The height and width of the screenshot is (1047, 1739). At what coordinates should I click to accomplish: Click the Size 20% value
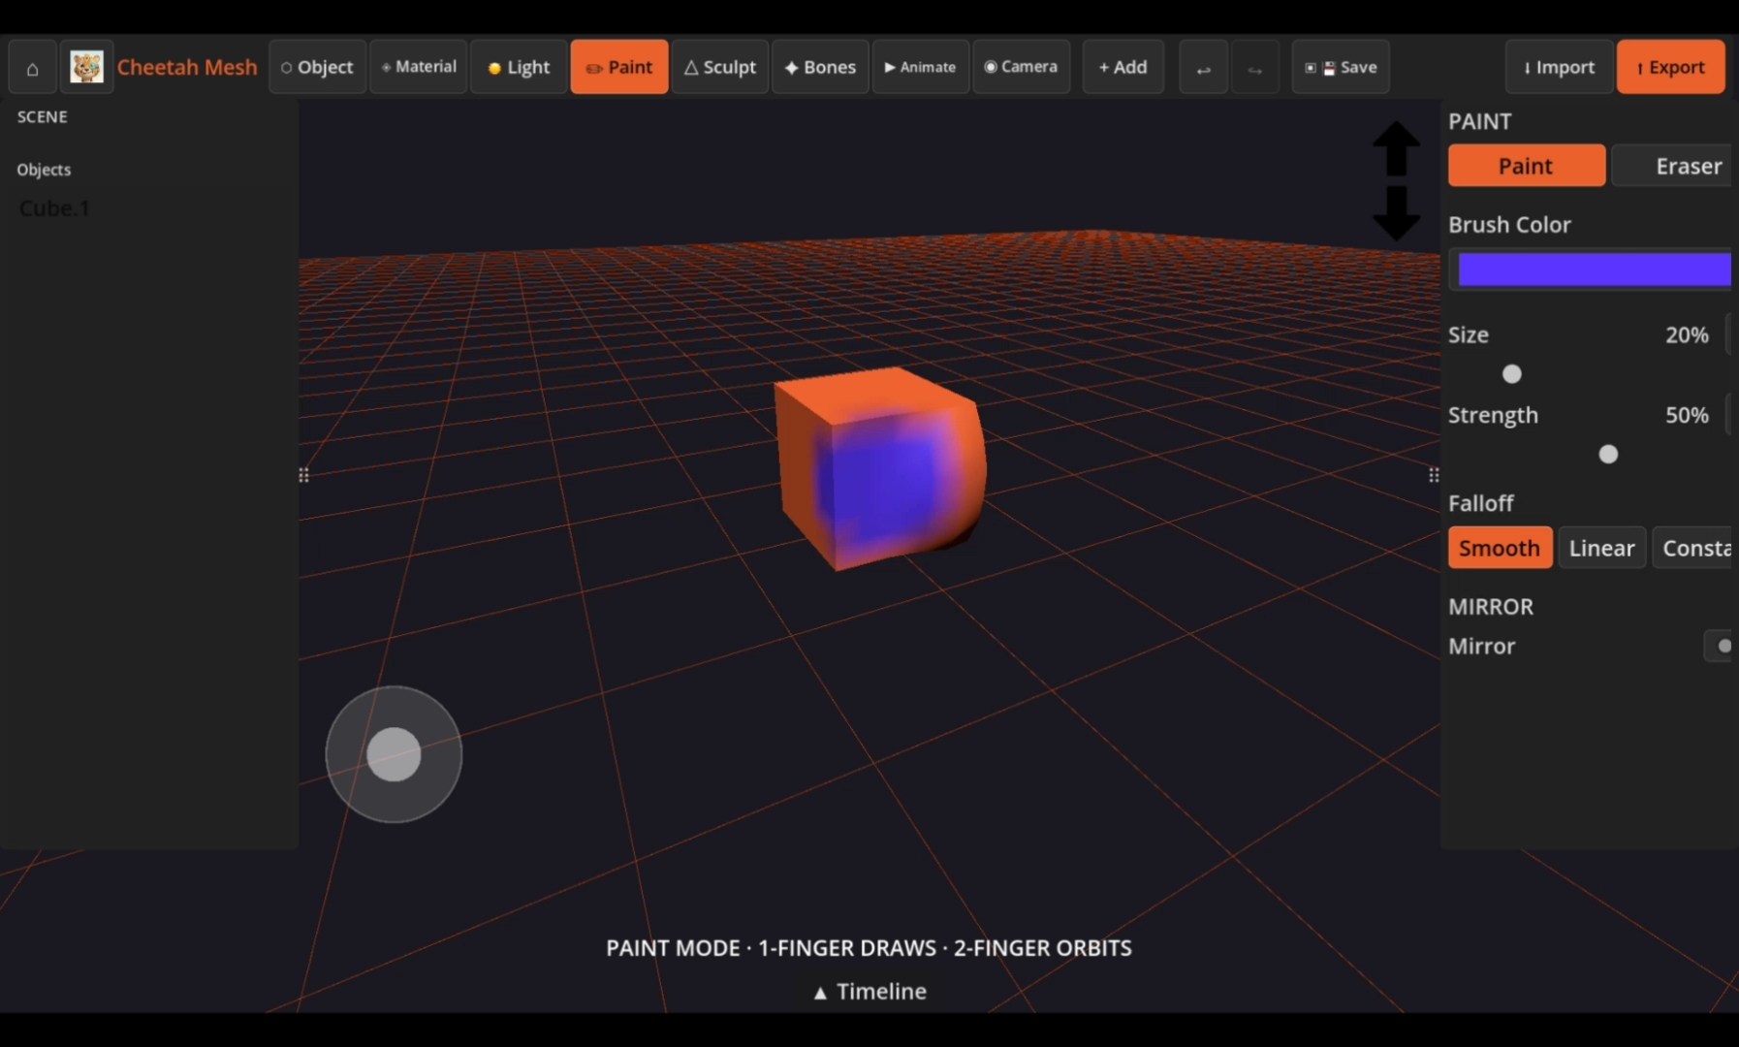point(1687,334)
